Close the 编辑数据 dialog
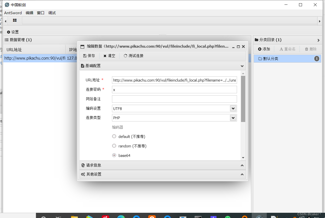The height and width of the screenshot is (218, 325). pyautogui.click(x=243, y=47)
